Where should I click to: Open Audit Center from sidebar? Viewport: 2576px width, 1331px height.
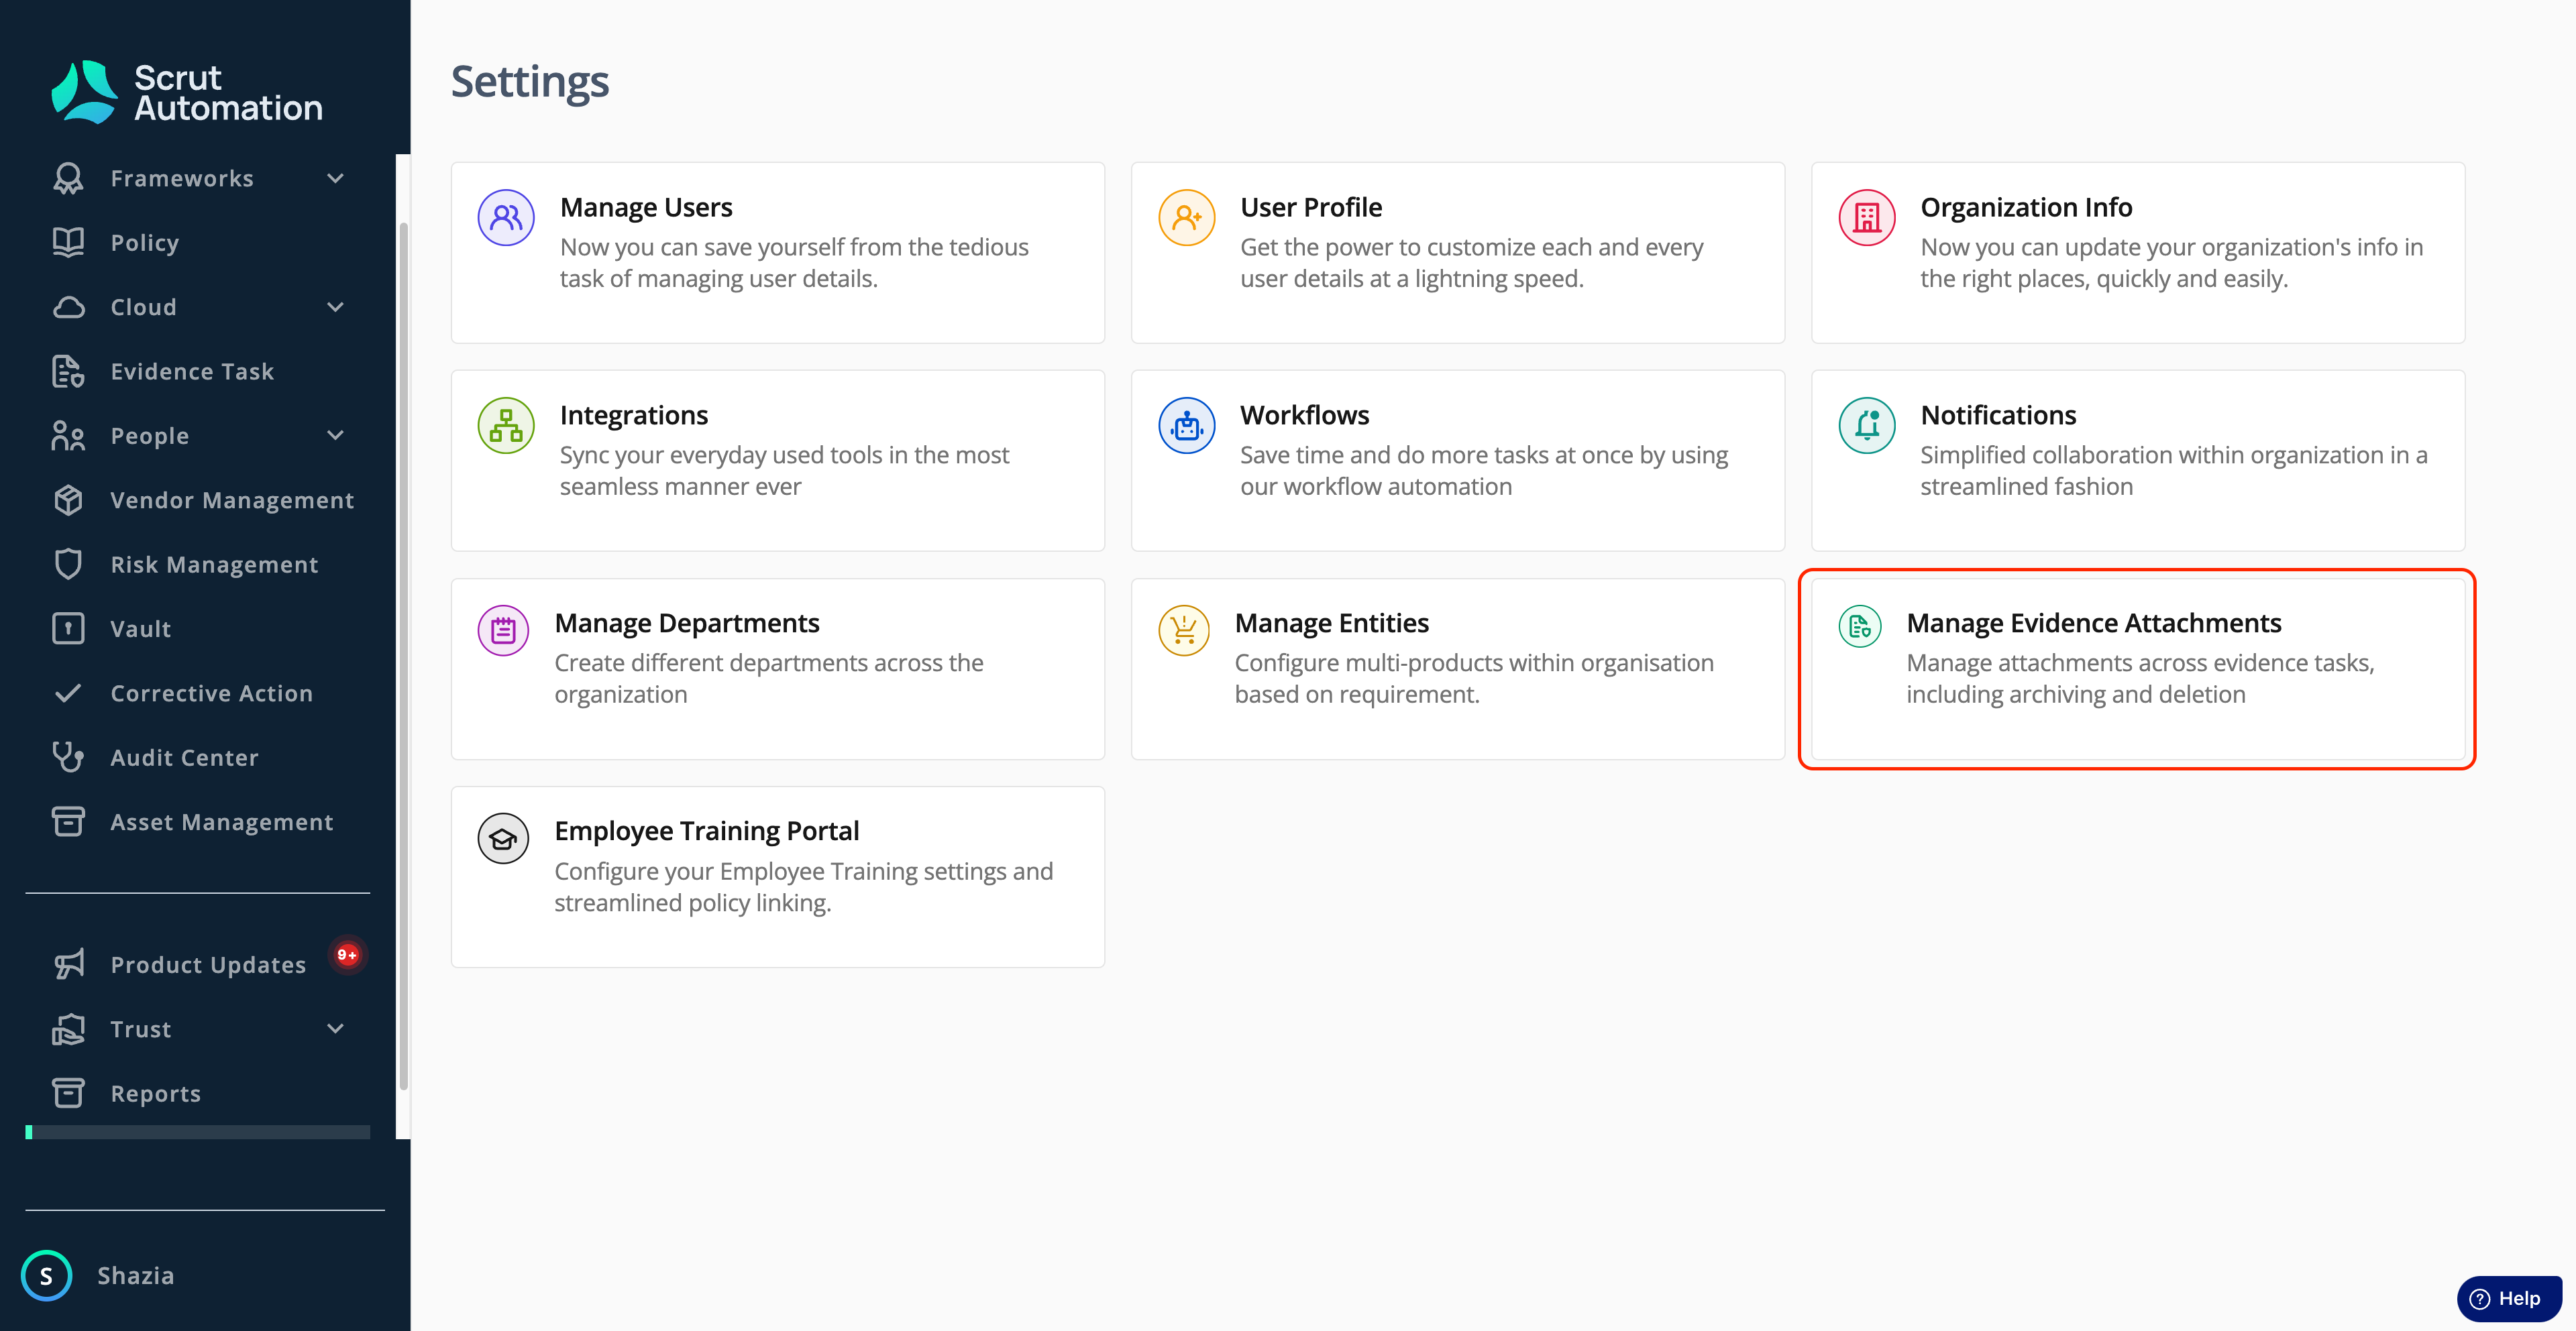coord(184,758)
